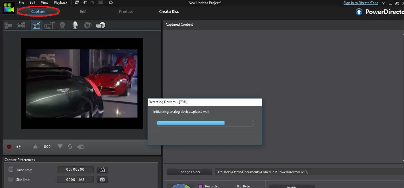Step channel down with the down arrow

(x=60, y=146)
